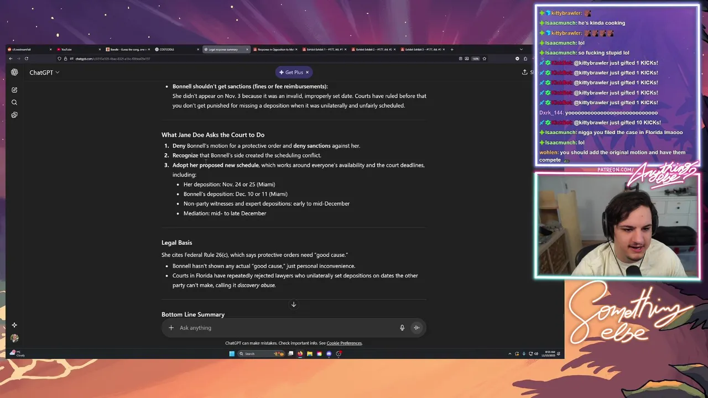Switch to the Exhibit 1 browser tab

(x=324, y=49)
